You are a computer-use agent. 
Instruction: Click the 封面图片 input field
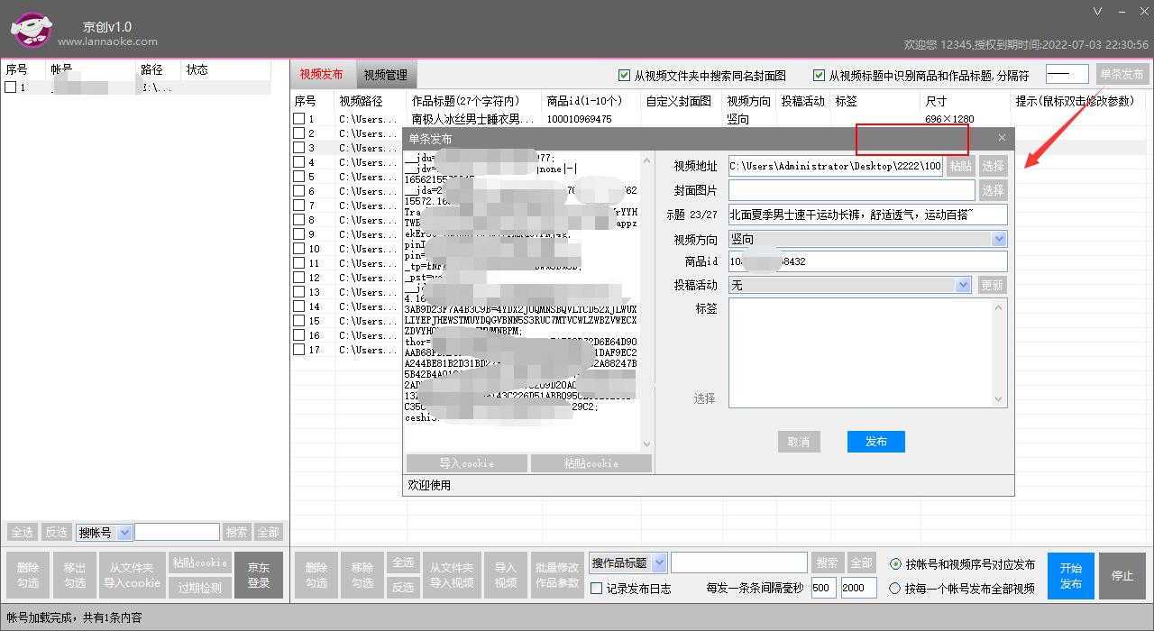(x=851, y=190)
